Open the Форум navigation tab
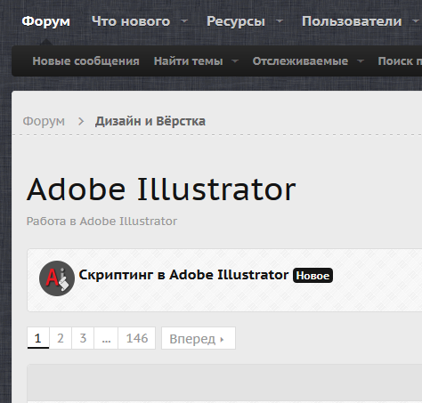422x403 pixels. click(46, 21)
